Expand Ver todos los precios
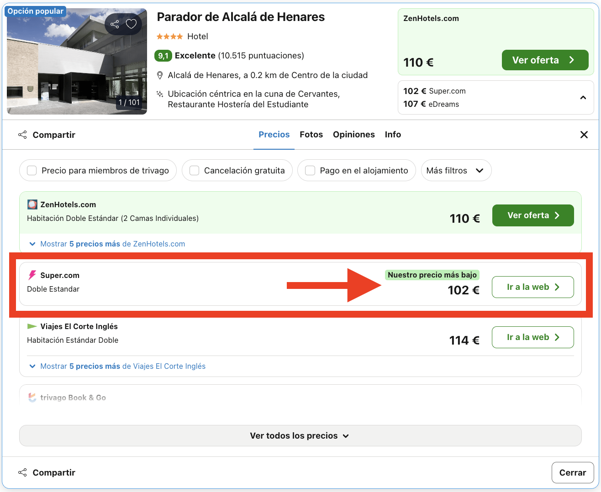This screenshot has height=492, width=601. (x=300, y=436)
